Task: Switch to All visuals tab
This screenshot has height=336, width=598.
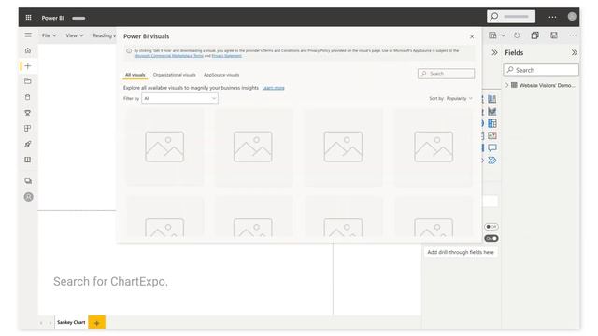Action: 135,75
